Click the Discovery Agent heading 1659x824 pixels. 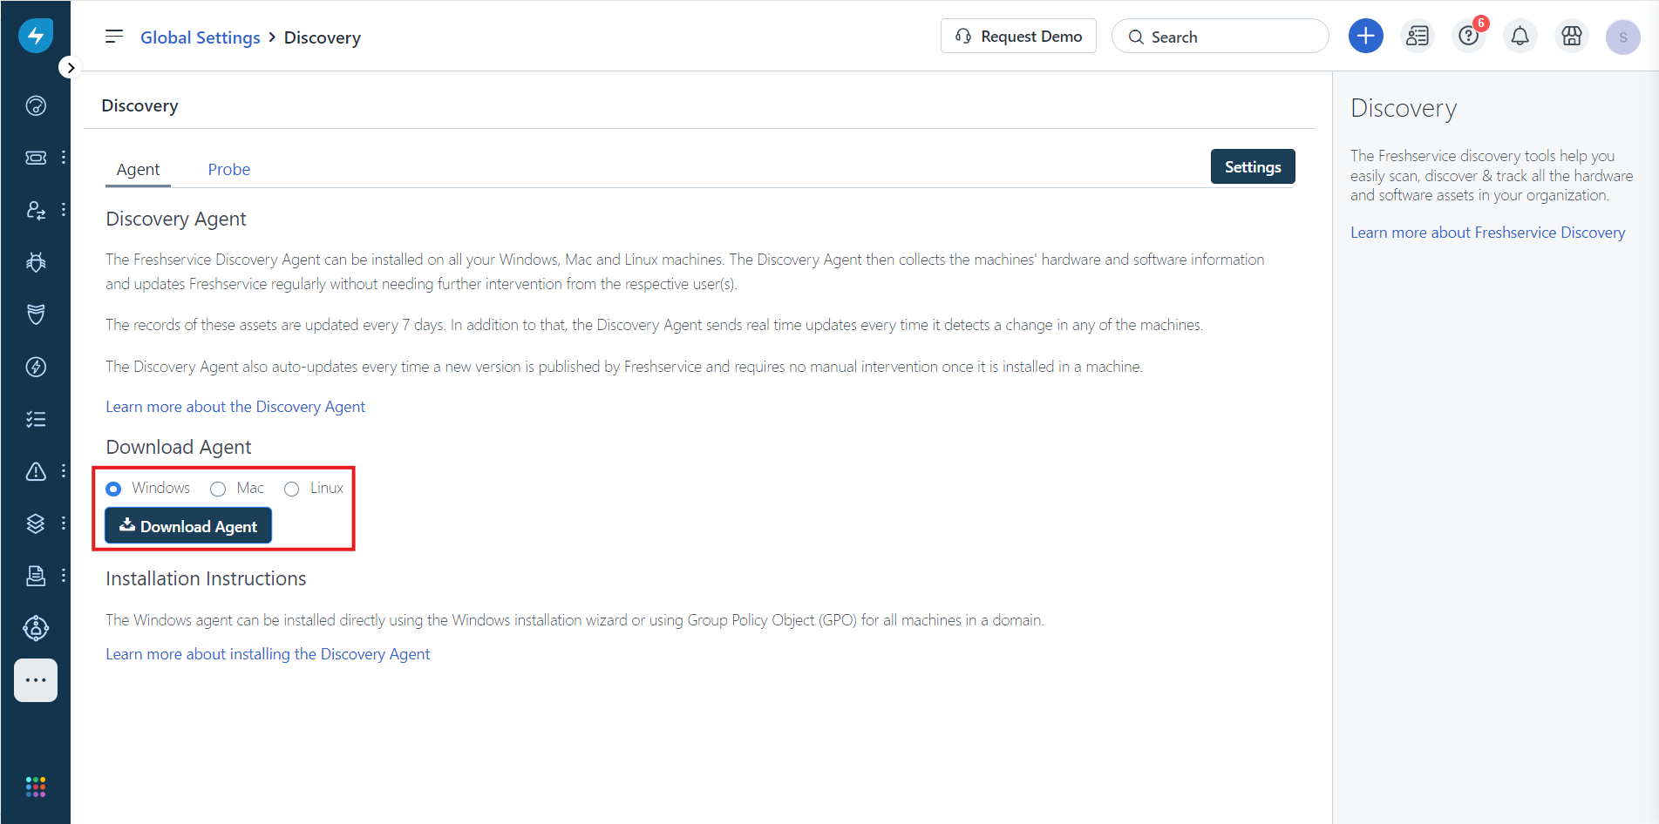176,219
